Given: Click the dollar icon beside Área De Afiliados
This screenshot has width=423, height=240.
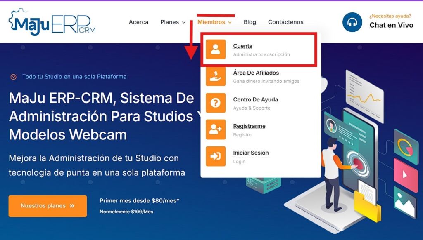Looking at the screenshot, I should (x=215, y=76).
